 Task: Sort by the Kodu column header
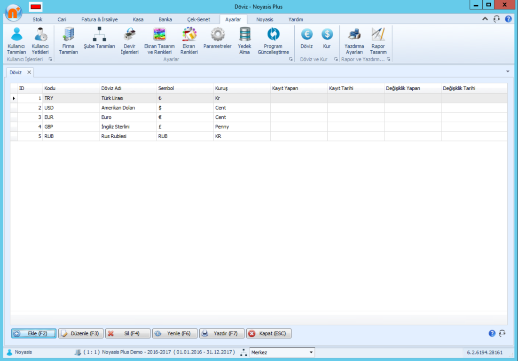(71, 88)
